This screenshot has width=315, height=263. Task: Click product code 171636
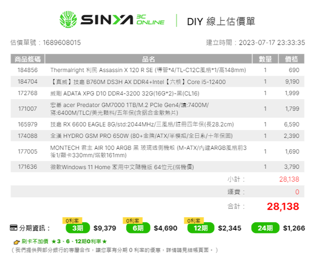[x=28, y=167]
